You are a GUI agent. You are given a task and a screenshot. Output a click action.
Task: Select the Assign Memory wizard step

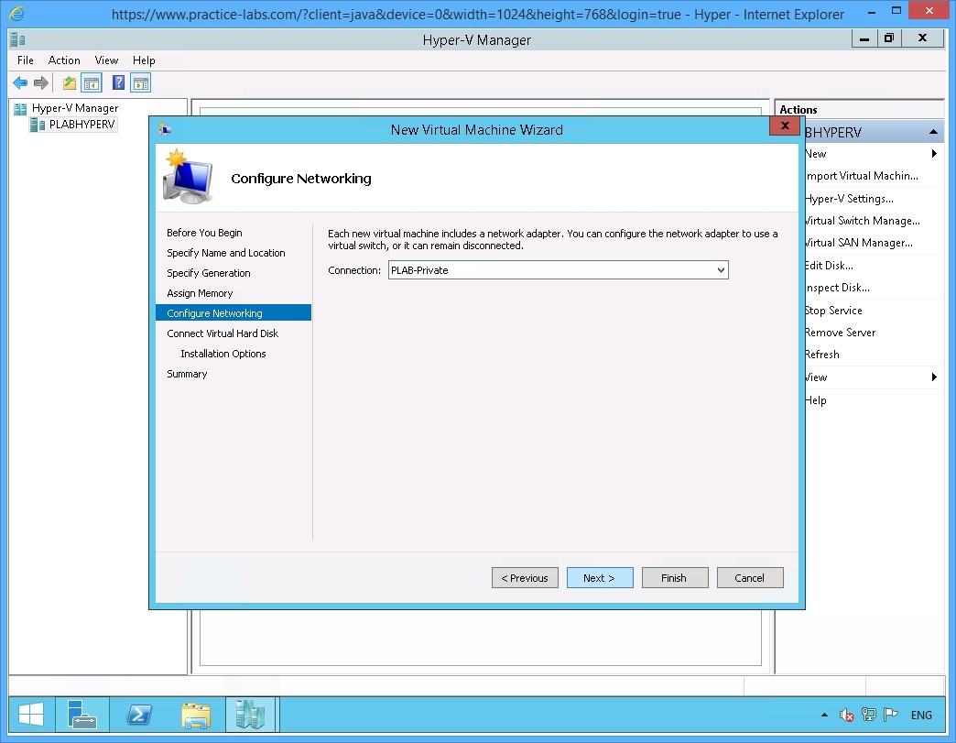(200, 292)
